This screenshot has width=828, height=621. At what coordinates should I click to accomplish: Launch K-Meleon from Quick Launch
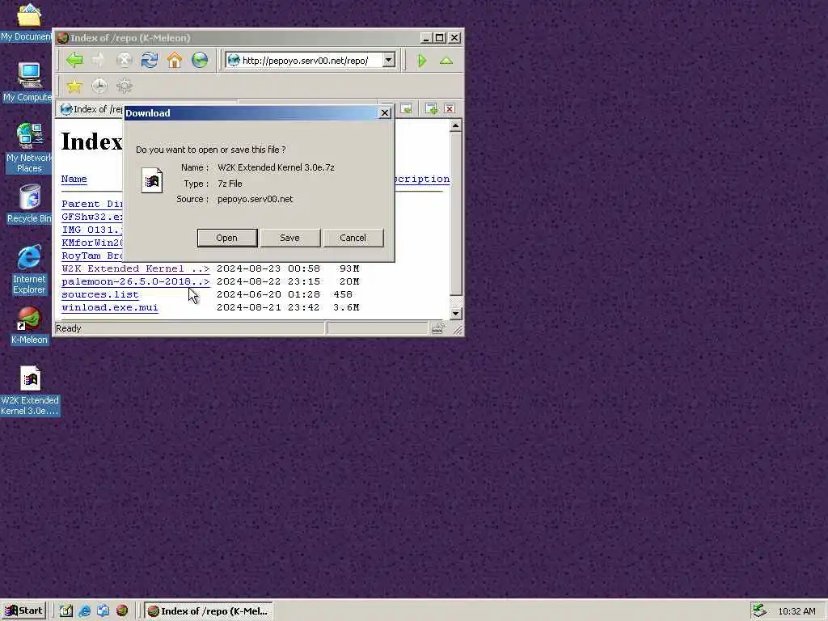122,611
